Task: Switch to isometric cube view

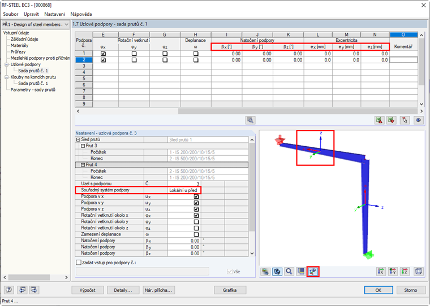Action: (x=419, y=272)
